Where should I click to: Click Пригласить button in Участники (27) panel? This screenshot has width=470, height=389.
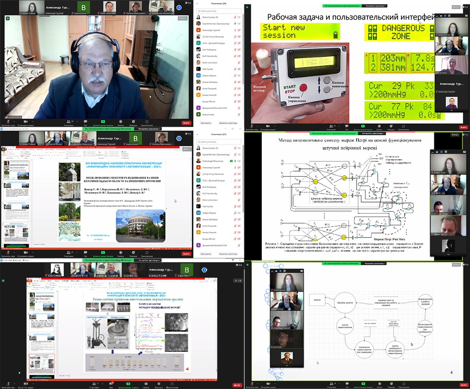tap(206, 254)
